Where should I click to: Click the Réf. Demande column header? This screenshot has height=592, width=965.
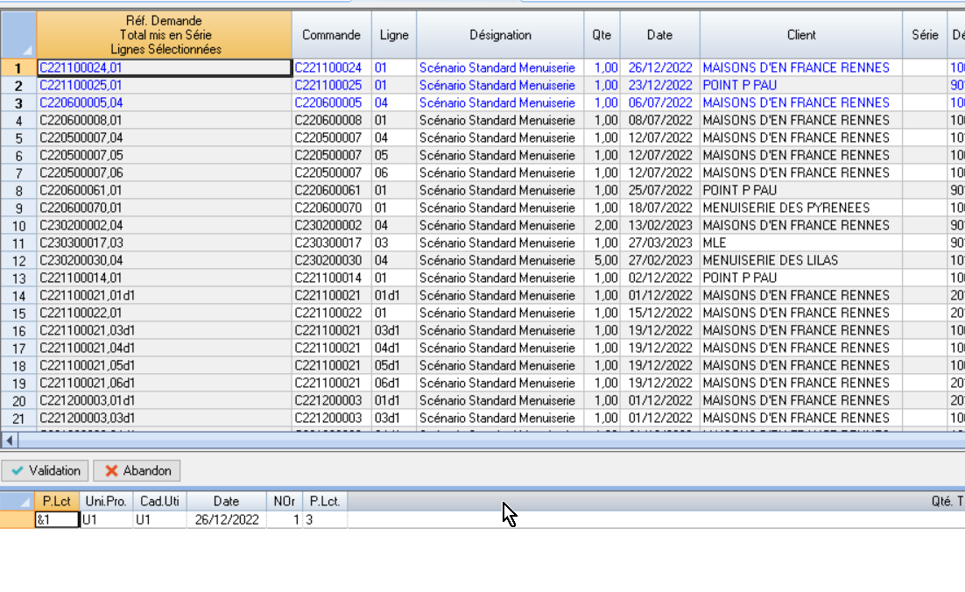click(164, 35)
